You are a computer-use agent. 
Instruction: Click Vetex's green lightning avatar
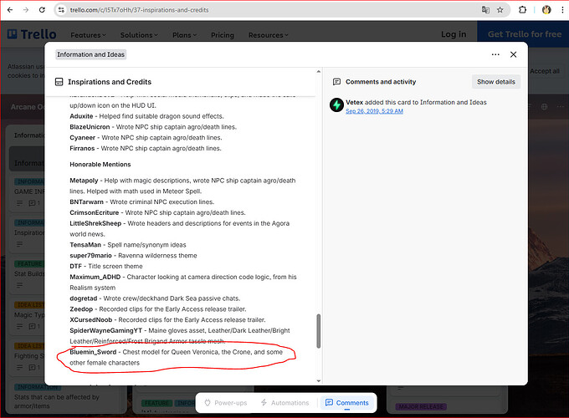(x=336, y=105)
